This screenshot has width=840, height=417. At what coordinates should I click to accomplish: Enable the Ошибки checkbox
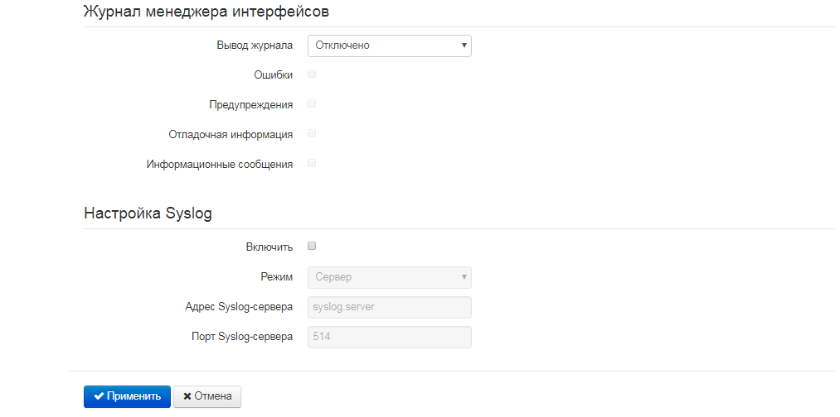click(x=312, y=74)
